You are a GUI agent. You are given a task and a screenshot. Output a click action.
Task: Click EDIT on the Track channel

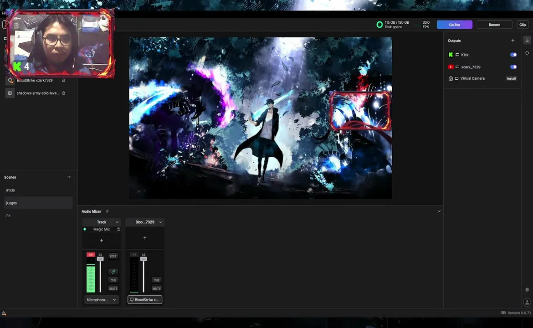point(113,256)
